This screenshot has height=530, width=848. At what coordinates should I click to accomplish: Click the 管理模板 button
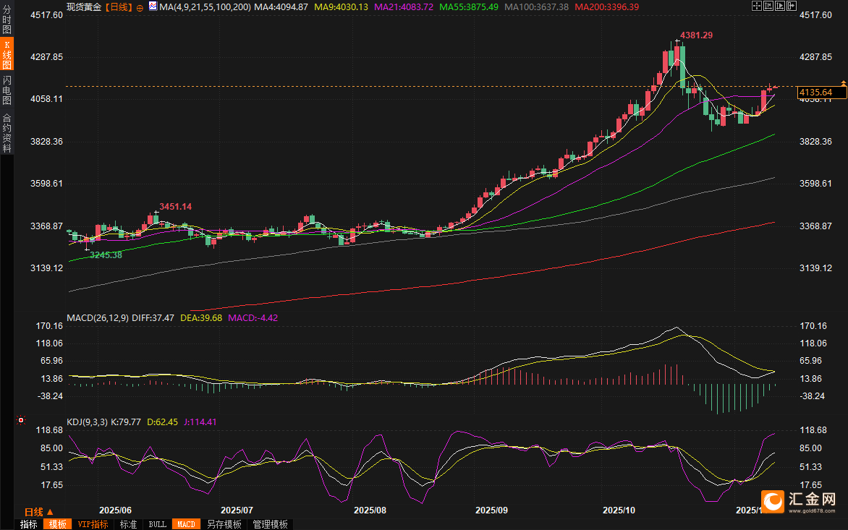(270, 524)
